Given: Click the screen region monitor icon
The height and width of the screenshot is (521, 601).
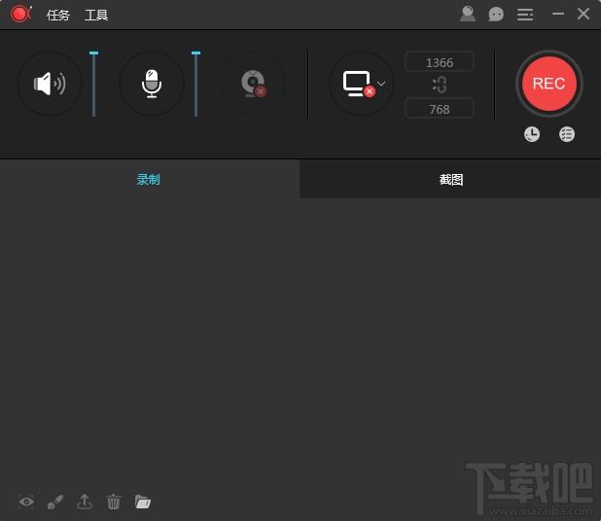Looking at the screenshot, I should point(358,84).
